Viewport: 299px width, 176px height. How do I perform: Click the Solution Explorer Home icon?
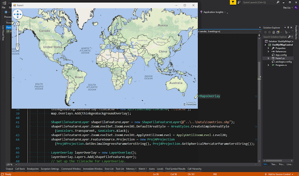[x=274, y=32]
